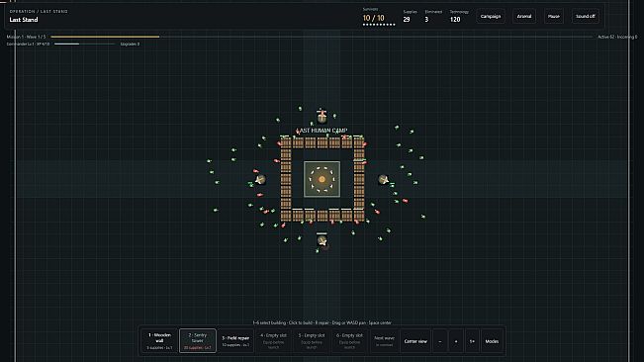Select the east sentry tower

point(383,179)
